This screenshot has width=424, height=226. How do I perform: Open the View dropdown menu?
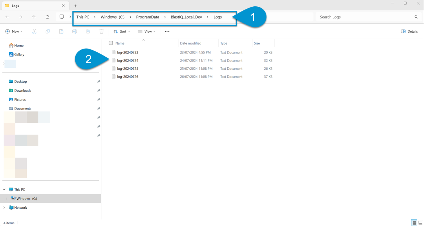[147, 32]
